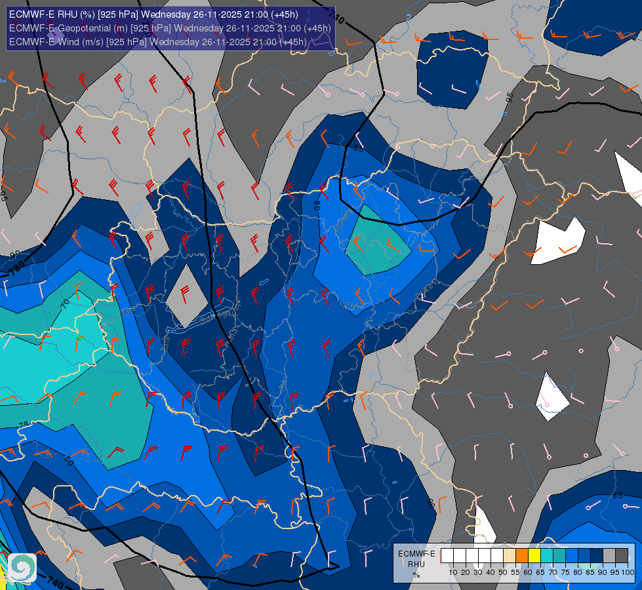Click the 70 humidity contour label
Screen dimensions: 642x590
pyautogui.click(x=65, y=304)
